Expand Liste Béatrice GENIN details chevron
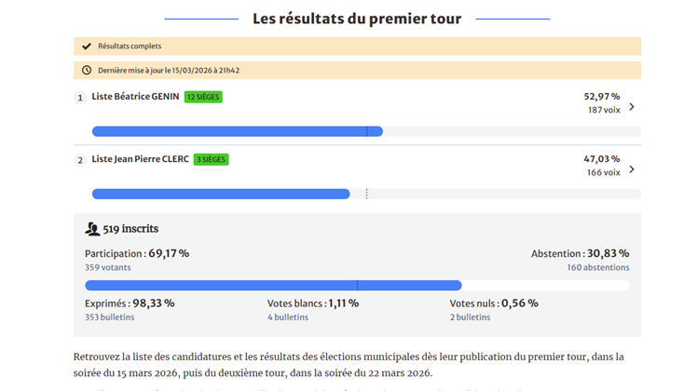The image size is (684, 391). 632,107
